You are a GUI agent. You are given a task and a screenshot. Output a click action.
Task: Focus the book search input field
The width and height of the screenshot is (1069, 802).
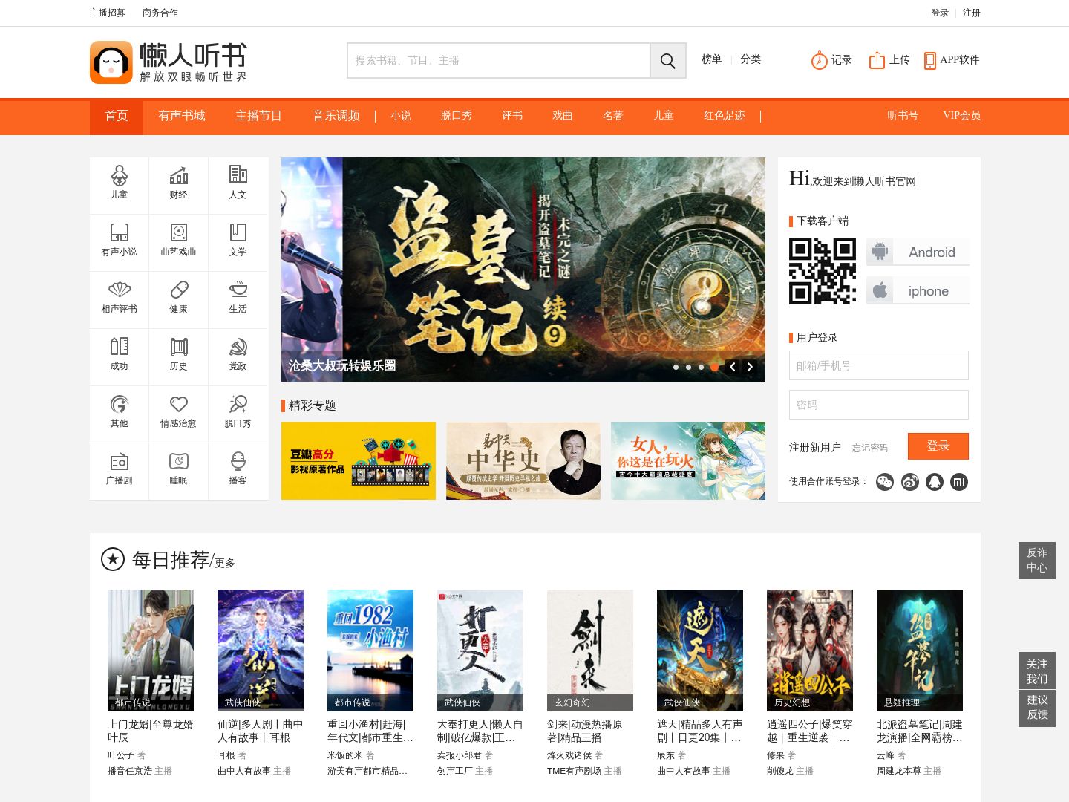499,61
